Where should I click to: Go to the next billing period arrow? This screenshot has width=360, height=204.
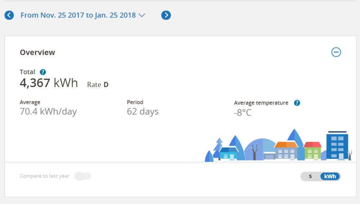166,15
